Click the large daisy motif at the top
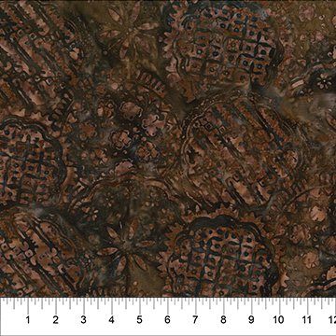The image size is (336, 336). pos(128,31)
